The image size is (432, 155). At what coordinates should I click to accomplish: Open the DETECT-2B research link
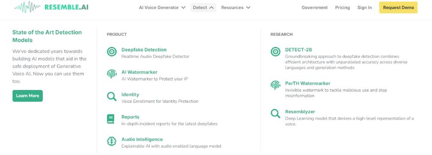[299, 50]
